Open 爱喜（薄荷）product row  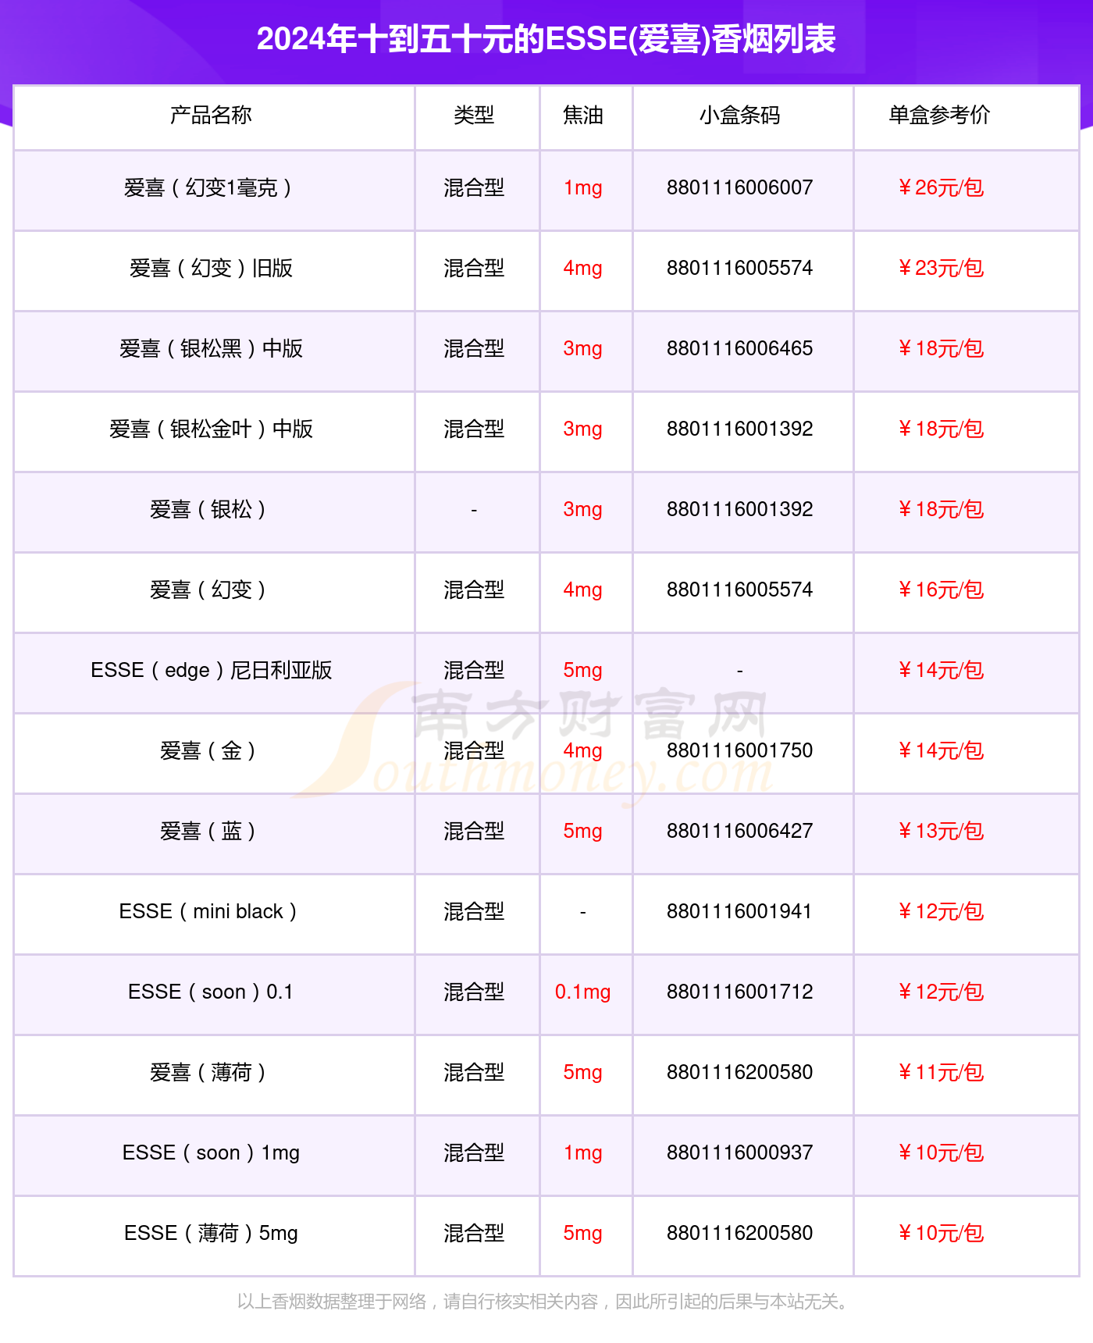[546, 1073]
